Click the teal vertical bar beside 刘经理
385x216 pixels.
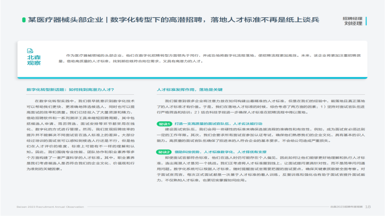[366, 21]
